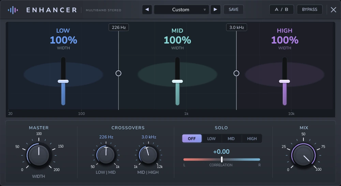Click the CROSSOVERS section heading
The height and width of the screenshot is (186, 341).
pos(128,128)
